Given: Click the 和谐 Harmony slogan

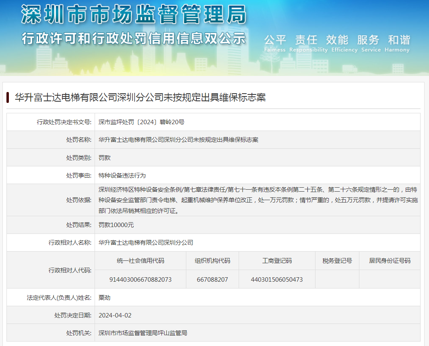Looking at the screenshot, I should (397, 43).
